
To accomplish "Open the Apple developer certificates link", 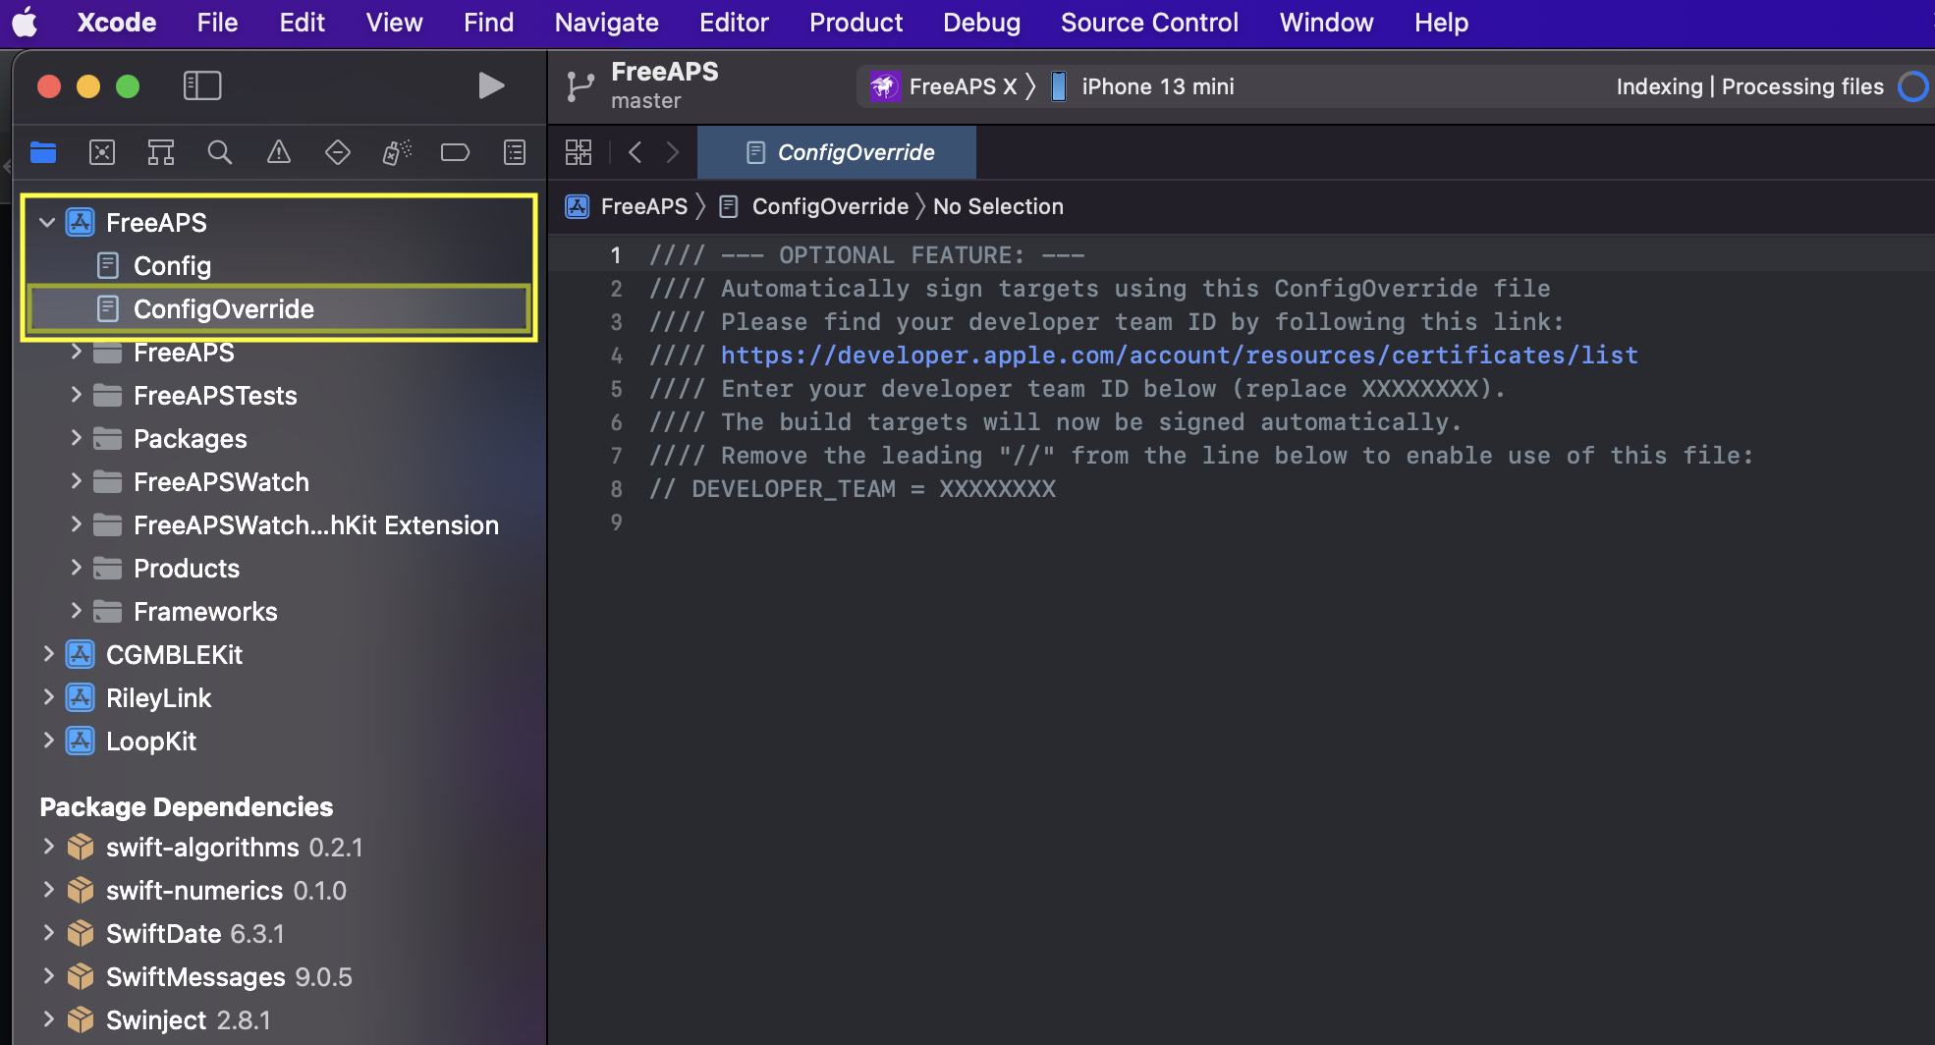I will [x=1179, y=355].
